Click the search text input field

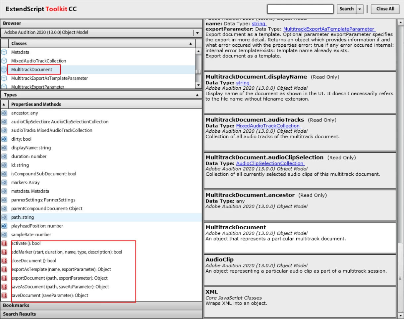pos(300,9)
